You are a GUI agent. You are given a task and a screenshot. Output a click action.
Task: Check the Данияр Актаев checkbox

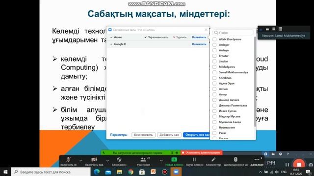(214, 100)
